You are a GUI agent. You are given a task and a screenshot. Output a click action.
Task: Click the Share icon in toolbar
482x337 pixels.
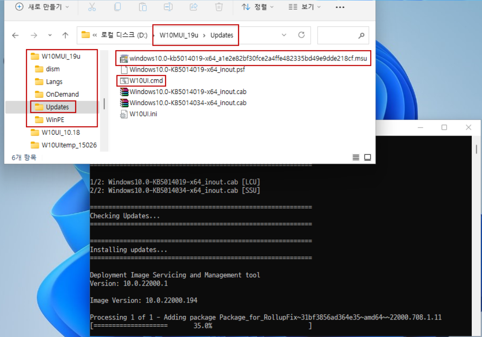click(x=193, y=7)
